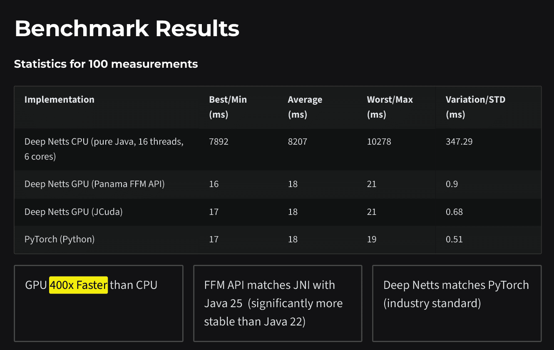Click the highlighted 400x Faster text

[79, 285]
